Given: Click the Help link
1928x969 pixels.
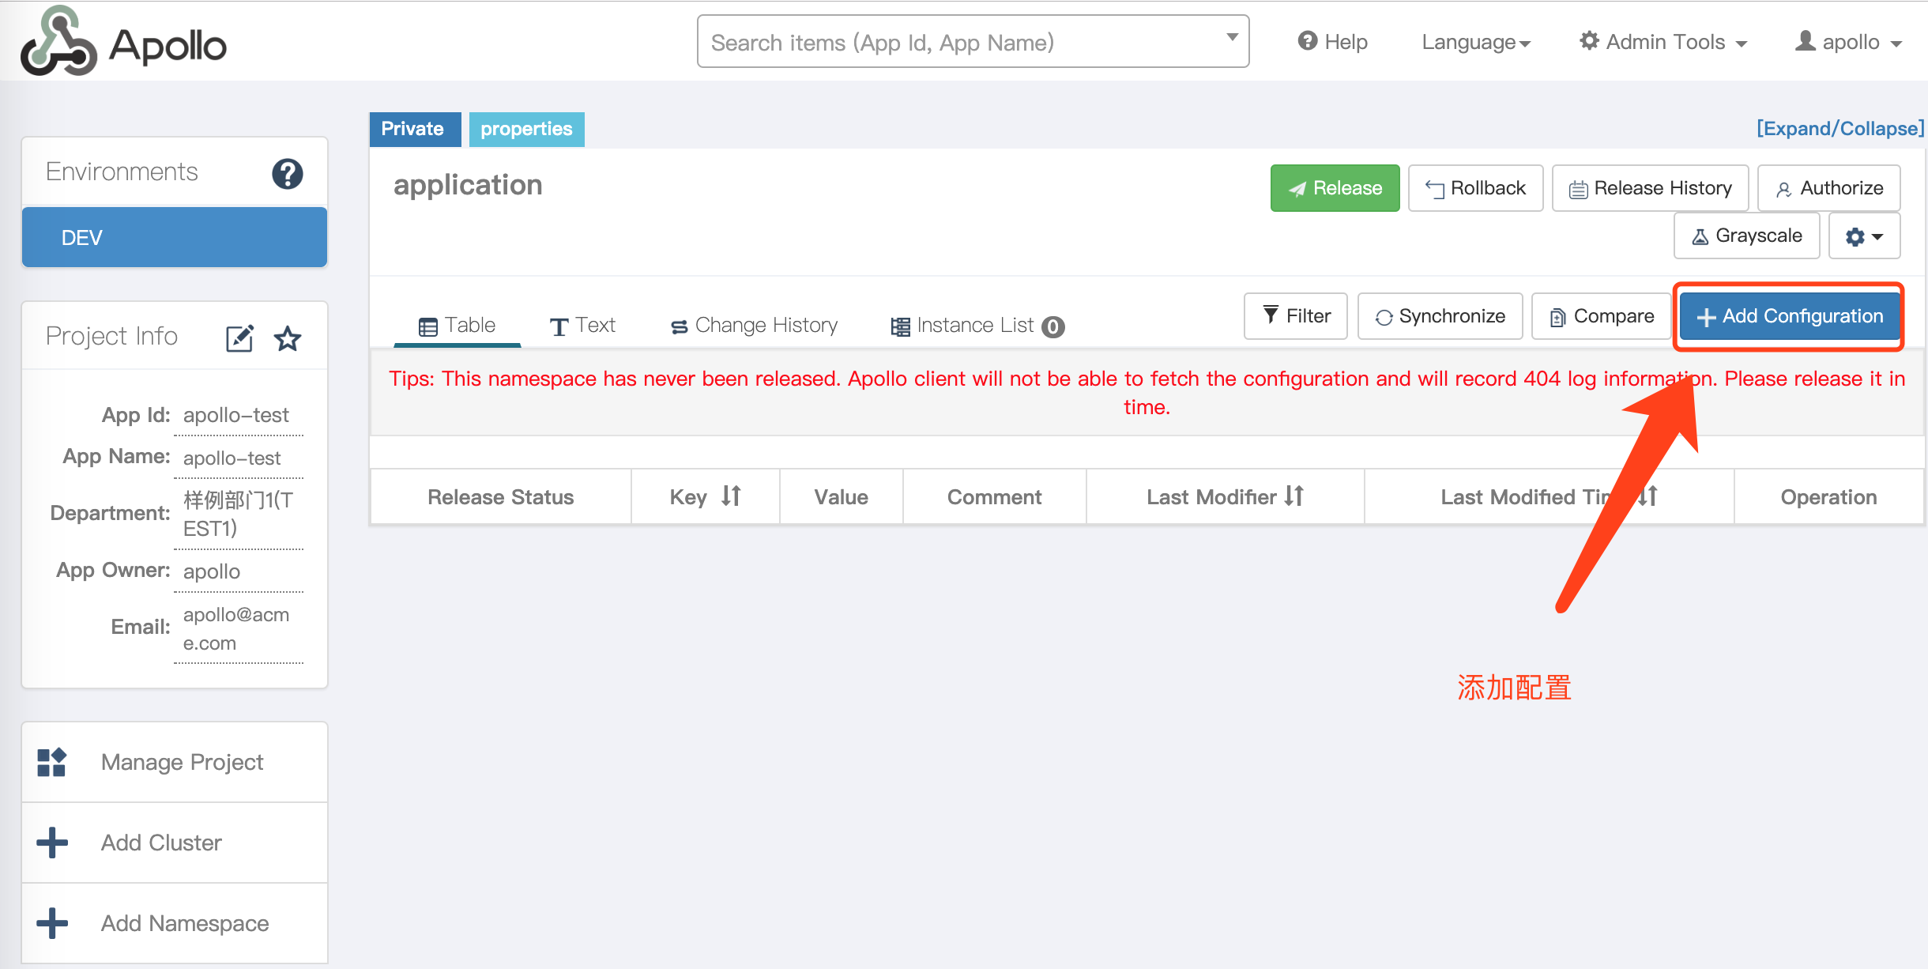Looking at the screenshot, I should point(1332,42).
